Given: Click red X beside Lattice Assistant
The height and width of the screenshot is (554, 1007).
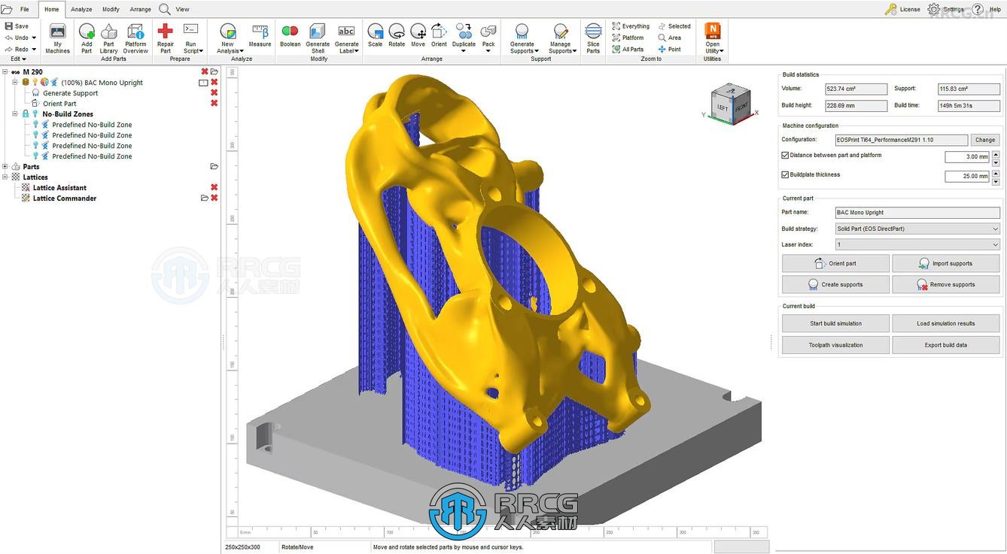Looking at the screenshot, I should coord(214,187).
